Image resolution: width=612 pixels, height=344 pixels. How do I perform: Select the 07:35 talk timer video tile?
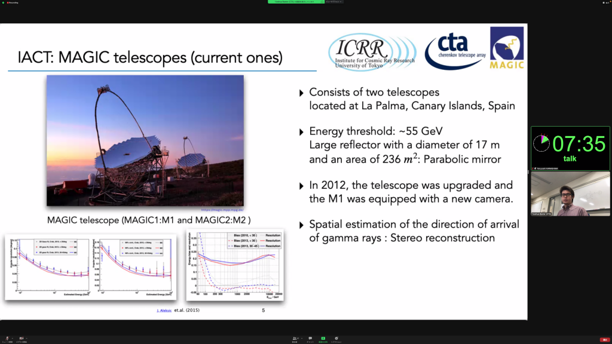[x=570, y=148]
